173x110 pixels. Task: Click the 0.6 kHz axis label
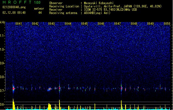click(2, 105)
